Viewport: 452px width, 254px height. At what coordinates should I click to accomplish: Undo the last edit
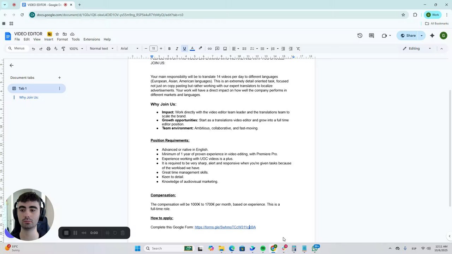coord(34,49)
